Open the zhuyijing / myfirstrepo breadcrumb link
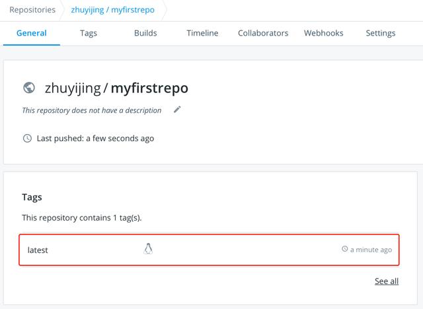This screenshot has width=423, height=309. click(x=113, y=10)
